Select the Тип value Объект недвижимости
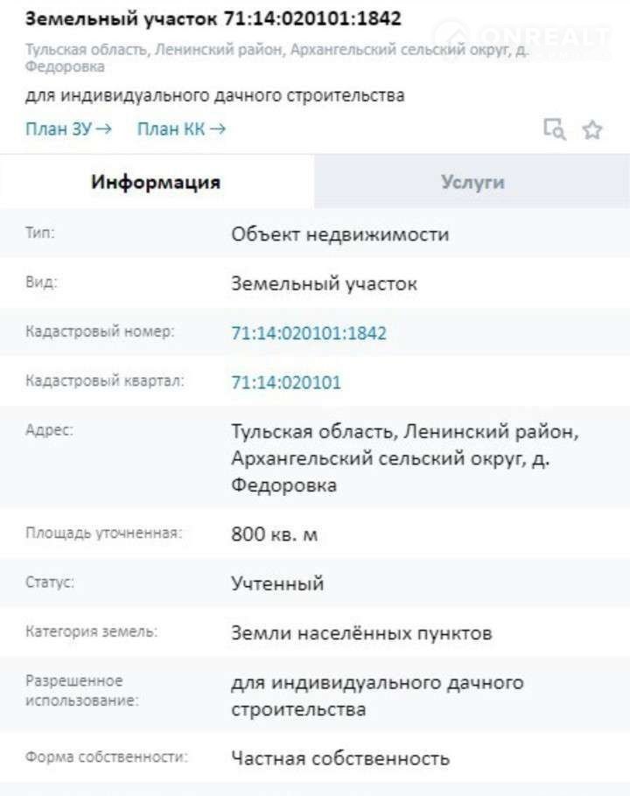The width and height of the screenshot is (630, 796). tap(339, 234)
